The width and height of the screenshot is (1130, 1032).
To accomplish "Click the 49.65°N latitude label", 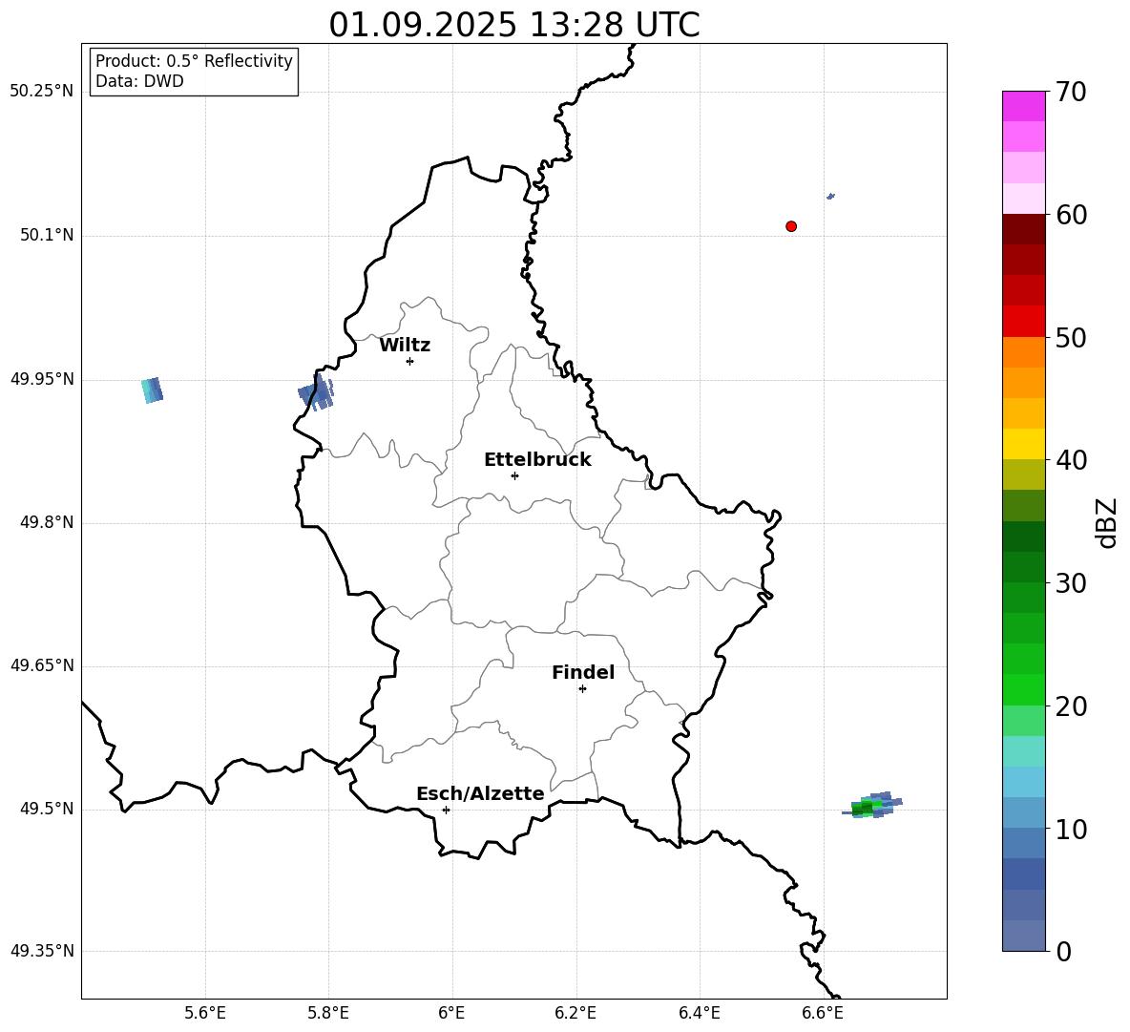I will click(42, 665).
